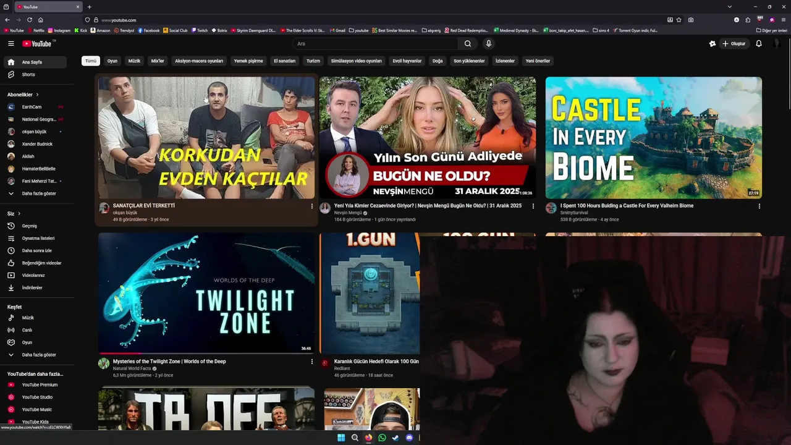Click the Oluştur create button

(734, 43)
